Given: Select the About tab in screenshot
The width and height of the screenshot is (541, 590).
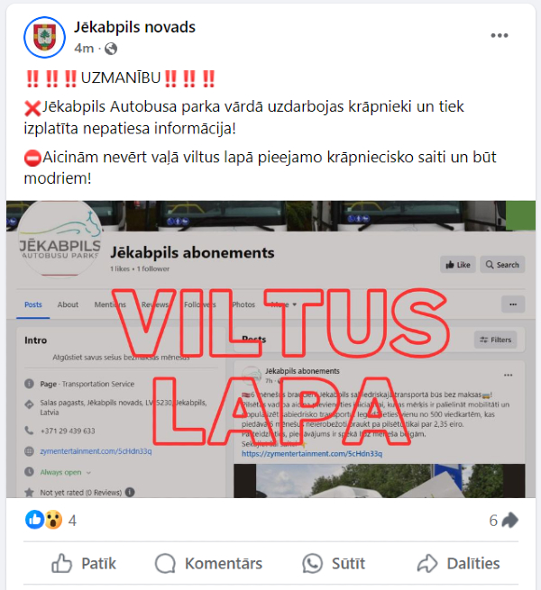Looking at the screenshot, I should [x=68, y=304].
